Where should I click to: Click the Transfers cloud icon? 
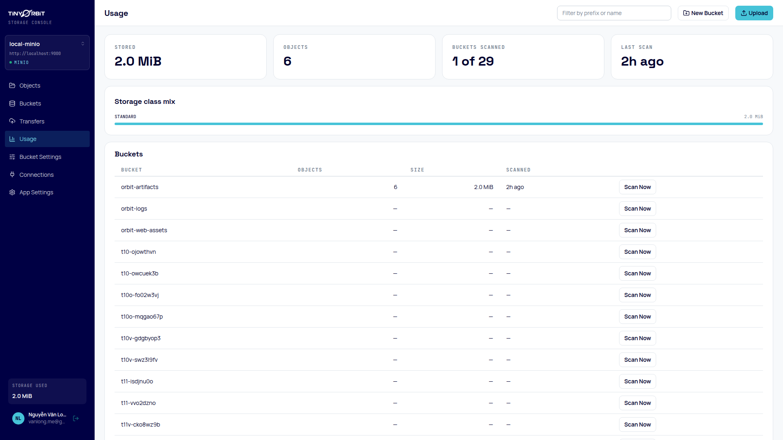pos(12,121)
